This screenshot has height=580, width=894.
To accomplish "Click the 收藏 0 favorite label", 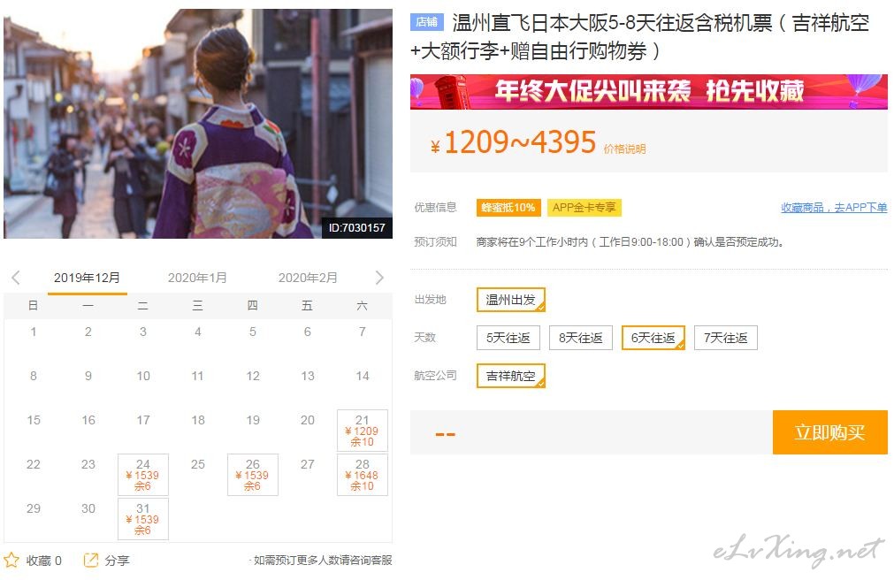I will click(44, 561).
